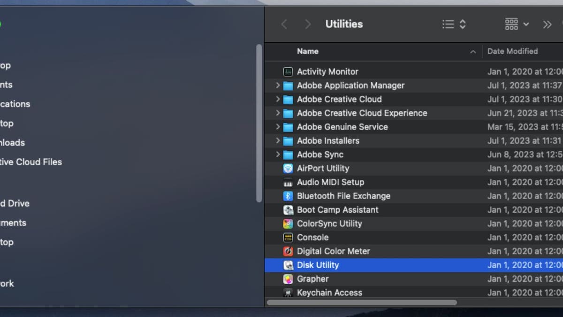
Task: Expand the Adobe Application Manager folder
Action: pyautogui.click(x=277, y=85)
